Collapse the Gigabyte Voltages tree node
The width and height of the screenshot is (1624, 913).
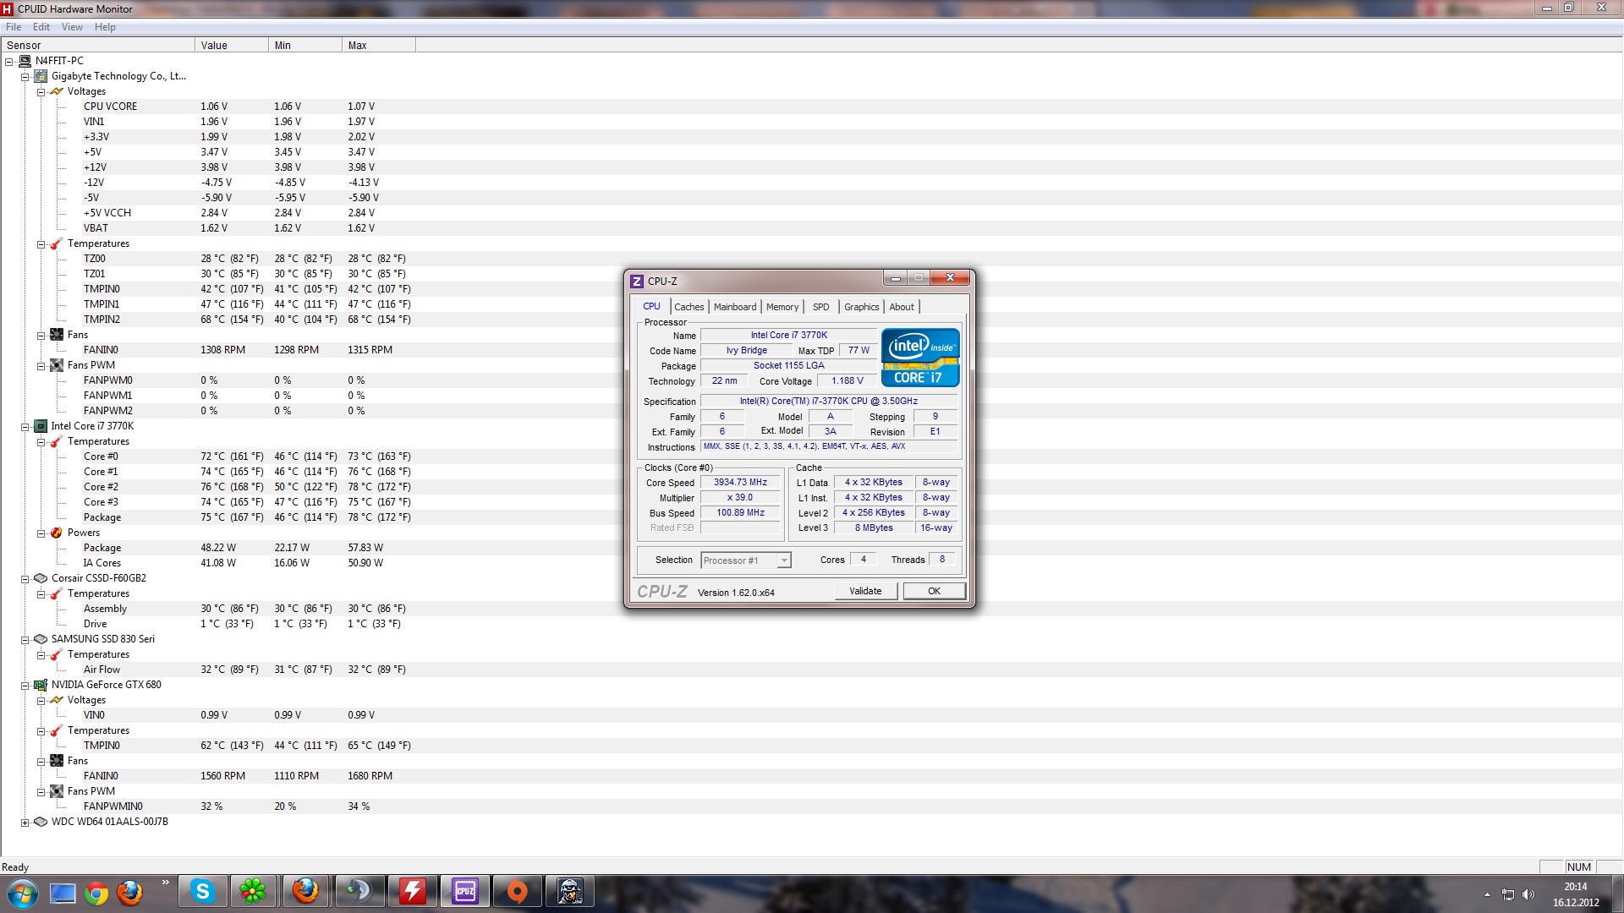pos(41,91)
